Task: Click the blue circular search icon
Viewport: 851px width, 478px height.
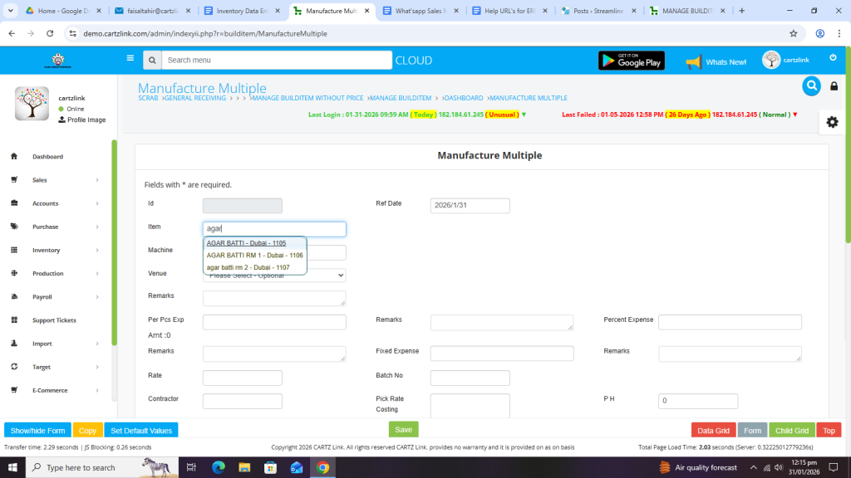Action: (x=811, y=85)
